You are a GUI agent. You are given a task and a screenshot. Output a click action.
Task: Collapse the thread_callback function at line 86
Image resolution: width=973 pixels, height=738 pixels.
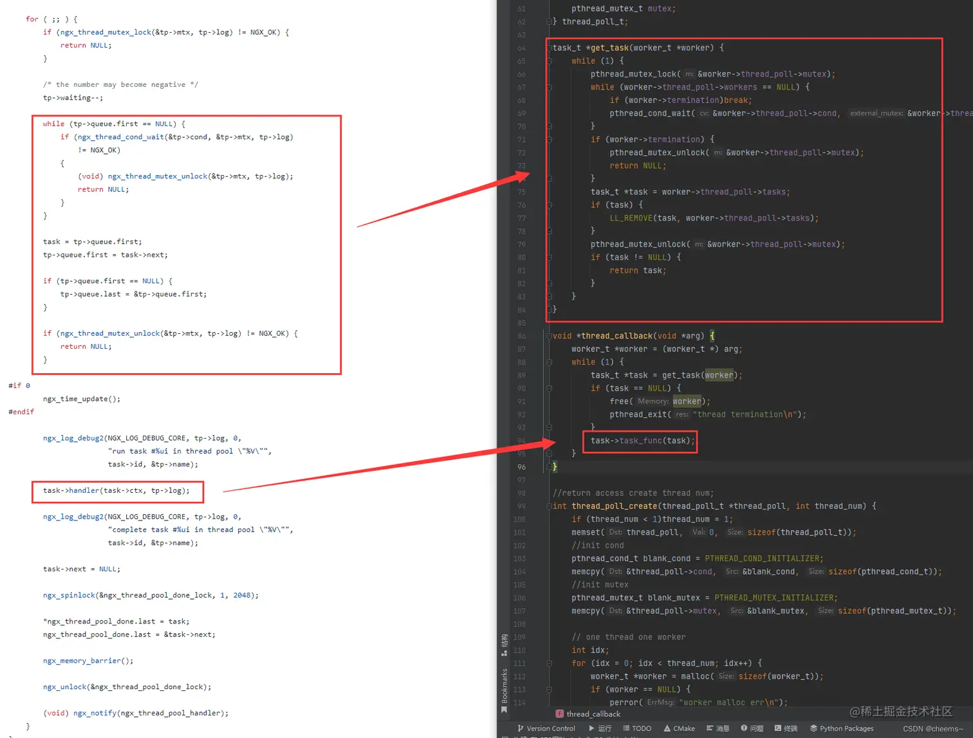(550, 336)
